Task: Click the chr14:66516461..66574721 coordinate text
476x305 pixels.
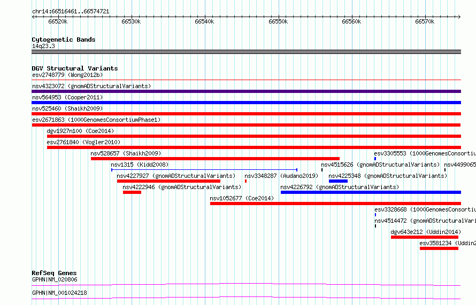Action: (x=71, y=12)
